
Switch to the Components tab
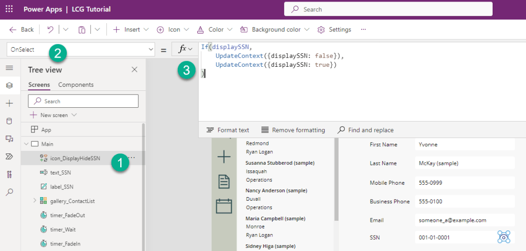(x=76, y=85)
